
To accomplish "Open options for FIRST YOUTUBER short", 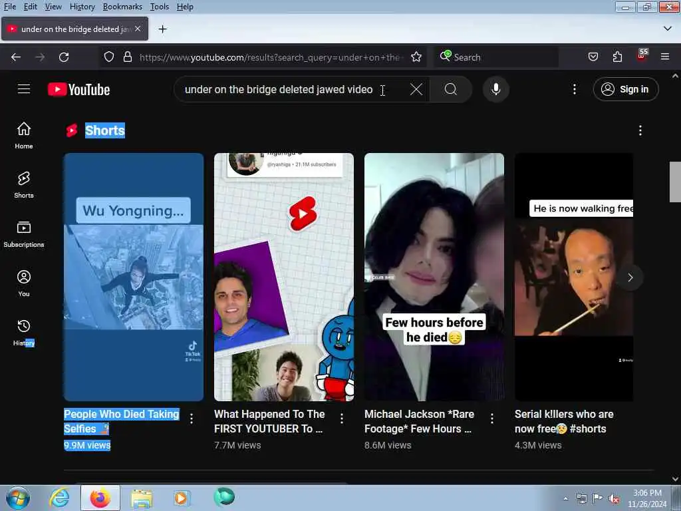I will click(342, 419).
